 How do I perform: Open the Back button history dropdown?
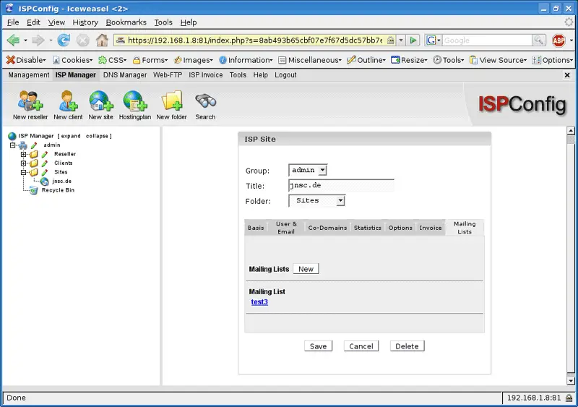[x=25, y=40]
